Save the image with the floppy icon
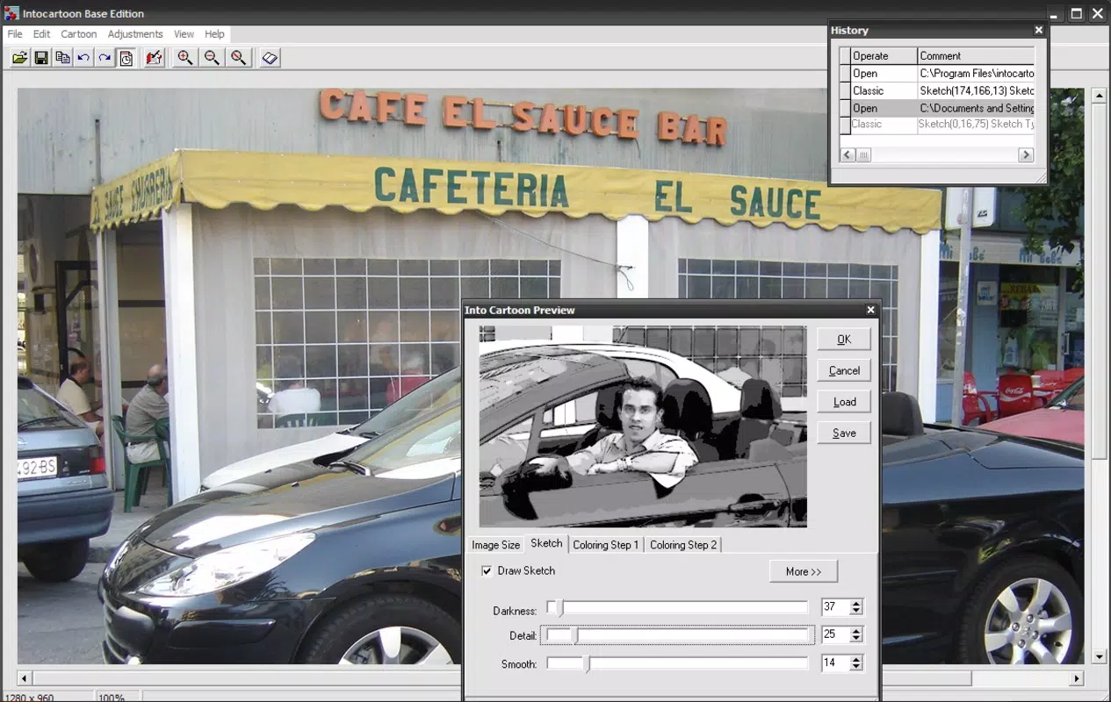Viewport: 1111px width, 702px height. 41,58
